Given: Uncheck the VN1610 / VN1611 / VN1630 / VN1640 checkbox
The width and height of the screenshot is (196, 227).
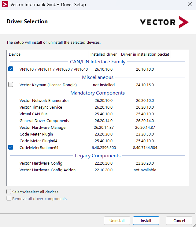Looking at the screenshot, I should [x=11, y=69].
